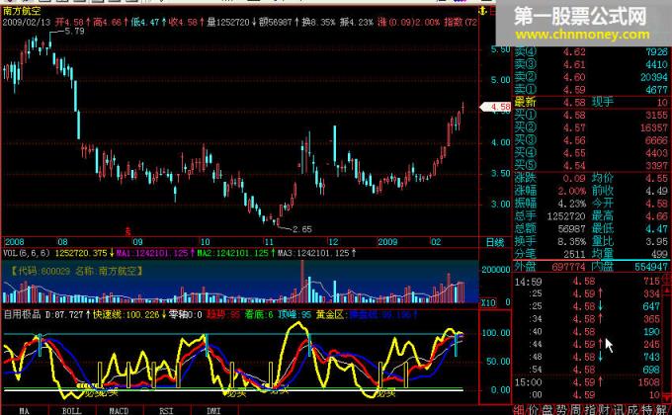672x415 pixels.
Task: Open the 财 tab in quote panel
Action: (x=604, y=410)
